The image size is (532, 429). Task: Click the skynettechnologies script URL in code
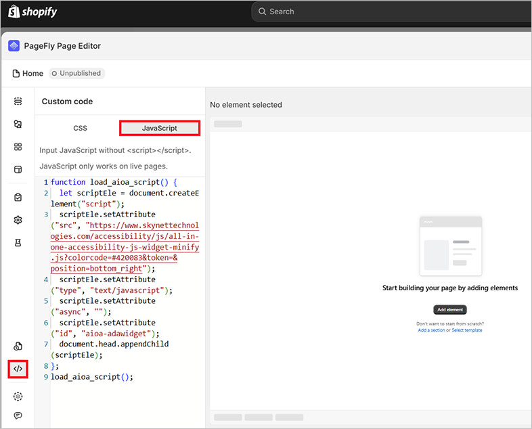[x=125, y=247]
